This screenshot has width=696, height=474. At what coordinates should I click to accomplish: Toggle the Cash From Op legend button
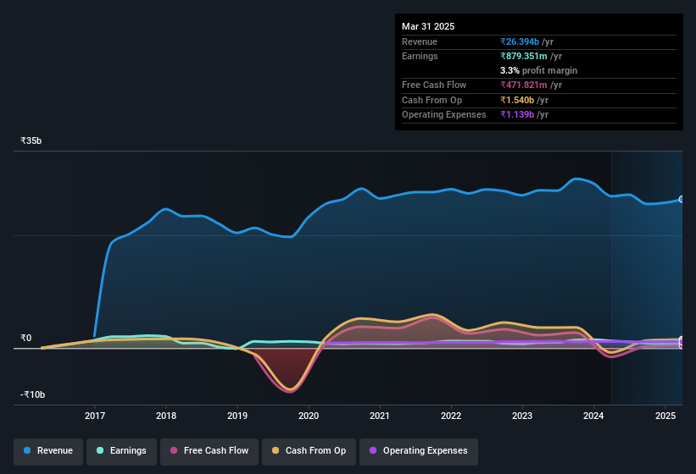coord(309,451)
